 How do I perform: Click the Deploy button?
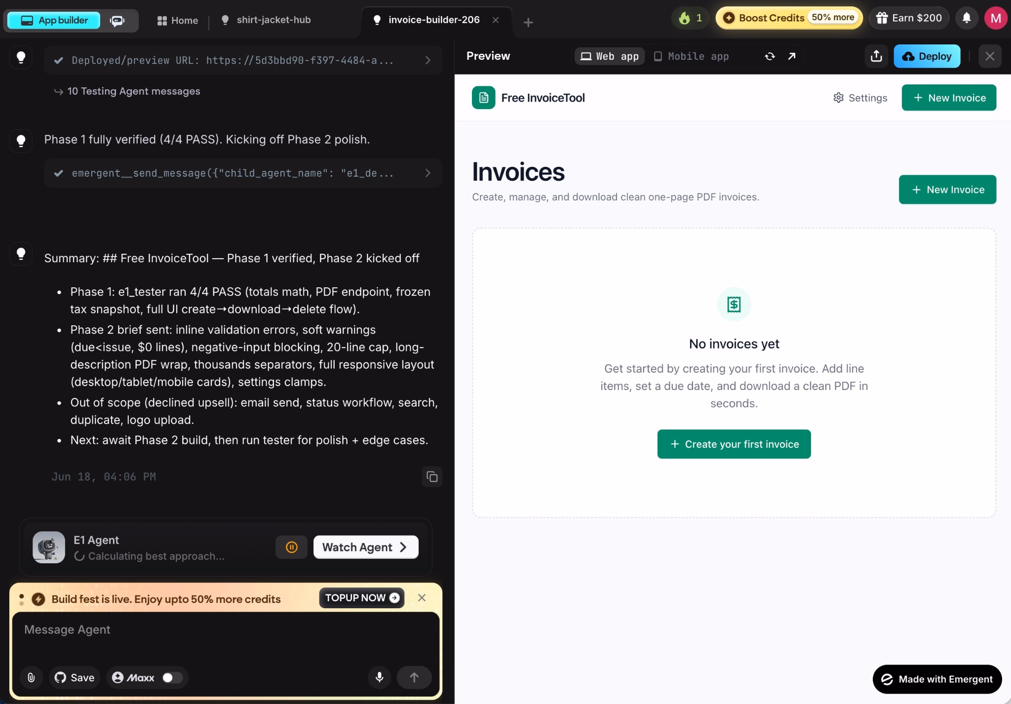coord(927,56)
